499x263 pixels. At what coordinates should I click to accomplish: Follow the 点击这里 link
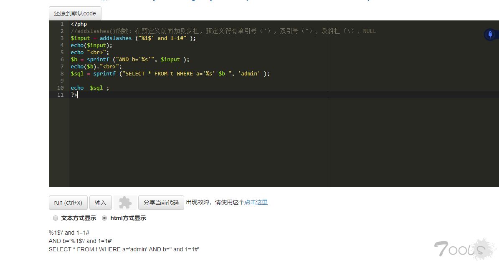point(256,202)
